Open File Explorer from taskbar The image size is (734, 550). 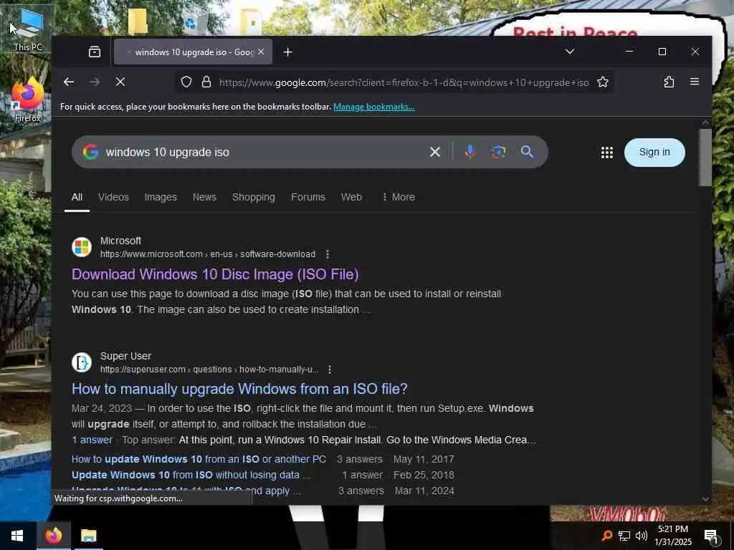[x=88, y=536]
